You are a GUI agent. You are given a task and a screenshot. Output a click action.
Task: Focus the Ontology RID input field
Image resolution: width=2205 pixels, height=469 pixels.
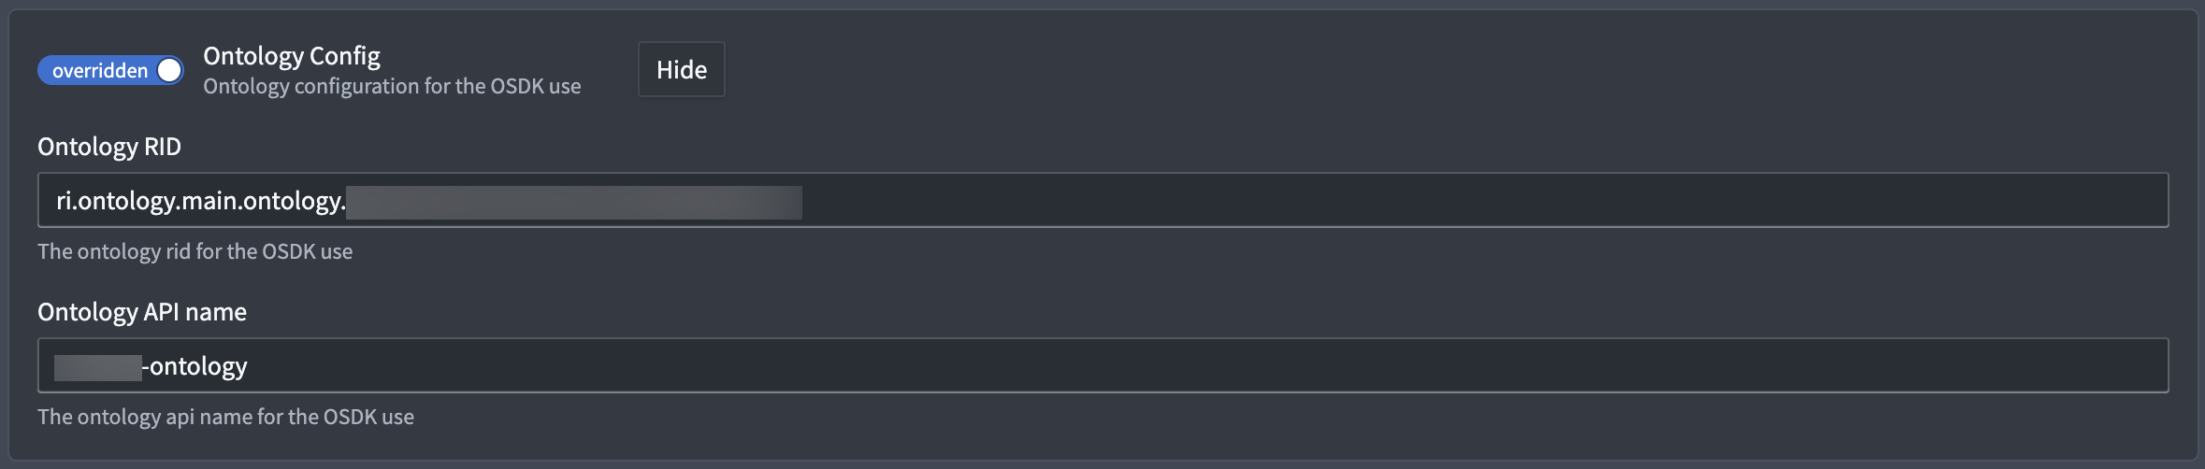[x=1103, y=200]
